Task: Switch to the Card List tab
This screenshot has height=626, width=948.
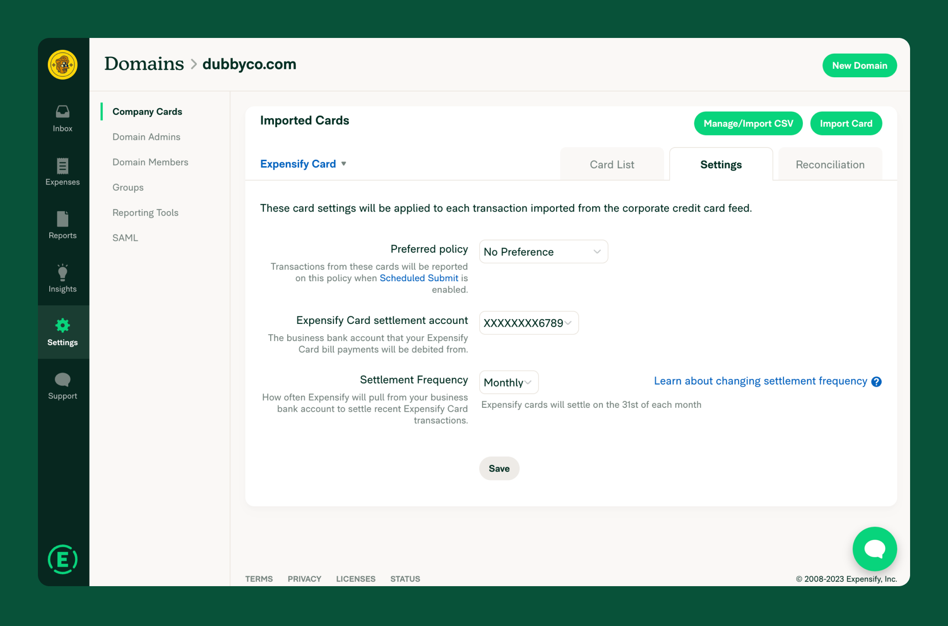Action: 611,164
